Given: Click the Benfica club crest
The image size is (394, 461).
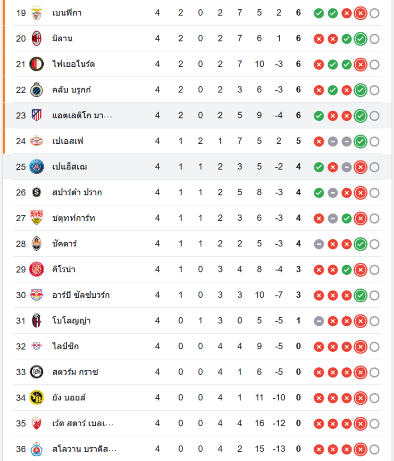Looking at the screenshot, I should (x=36, y=13).
